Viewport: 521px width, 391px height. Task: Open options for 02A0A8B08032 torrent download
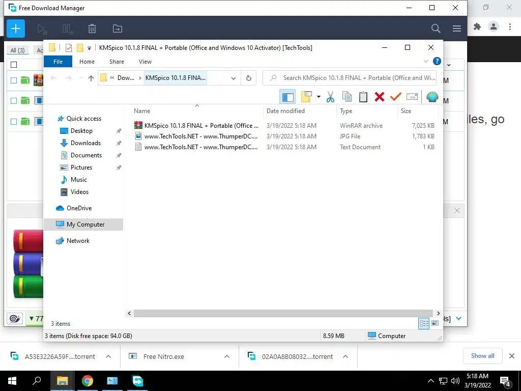click(345, 356)
